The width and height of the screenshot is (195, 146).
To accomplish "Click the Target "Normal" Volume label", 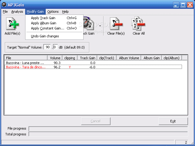I will pos(25,47).
